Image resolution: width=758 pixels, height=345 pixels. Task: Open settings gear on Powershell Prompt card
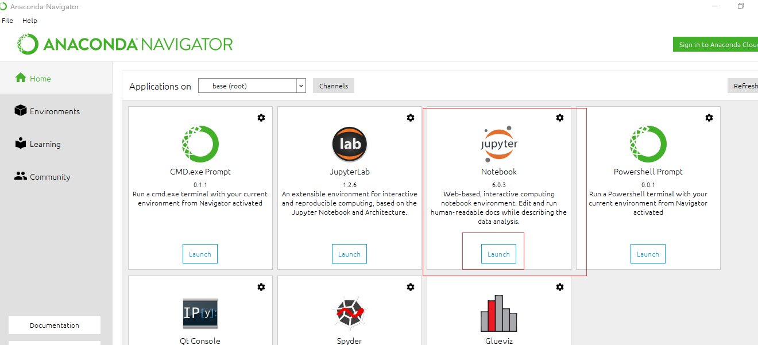pyautogui.click(x=709, y=118)
